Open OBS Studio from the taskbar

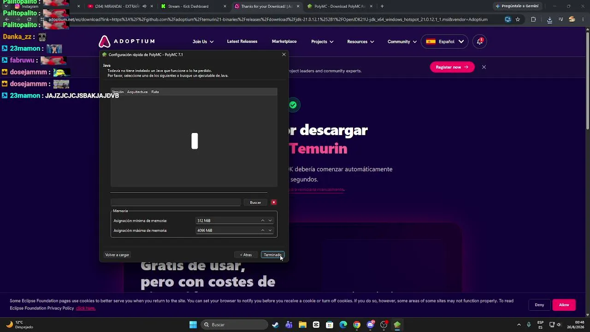tap(383, 325)
